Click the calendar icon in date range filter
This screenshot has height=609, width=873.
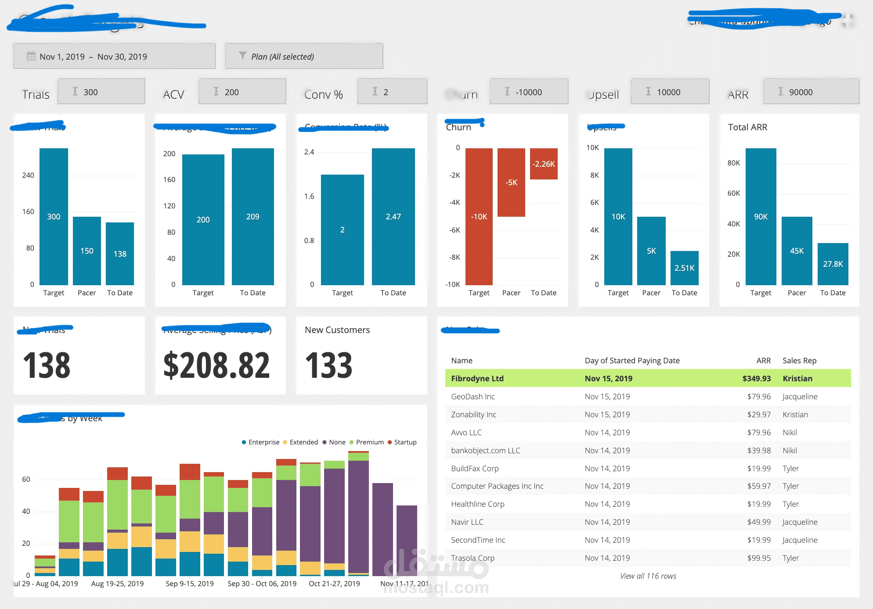tap(31, 56)
